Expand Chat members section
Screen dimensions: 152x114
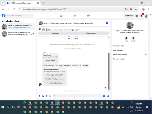tap(130, 50)
